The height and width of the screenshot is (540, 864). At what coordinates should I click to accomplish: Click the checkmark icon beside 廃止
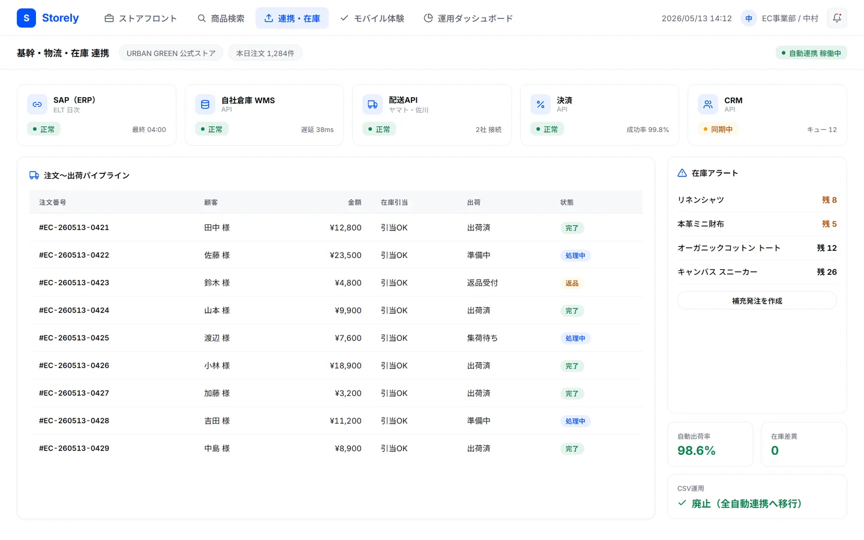click(x=682, y=503)
